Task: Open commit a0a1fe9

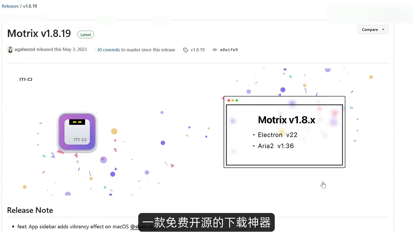Action: pos(229,50)
